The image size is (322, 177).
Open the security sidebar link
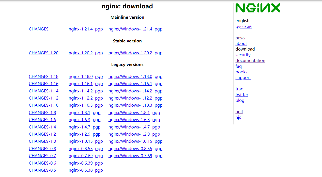[243, 55]
